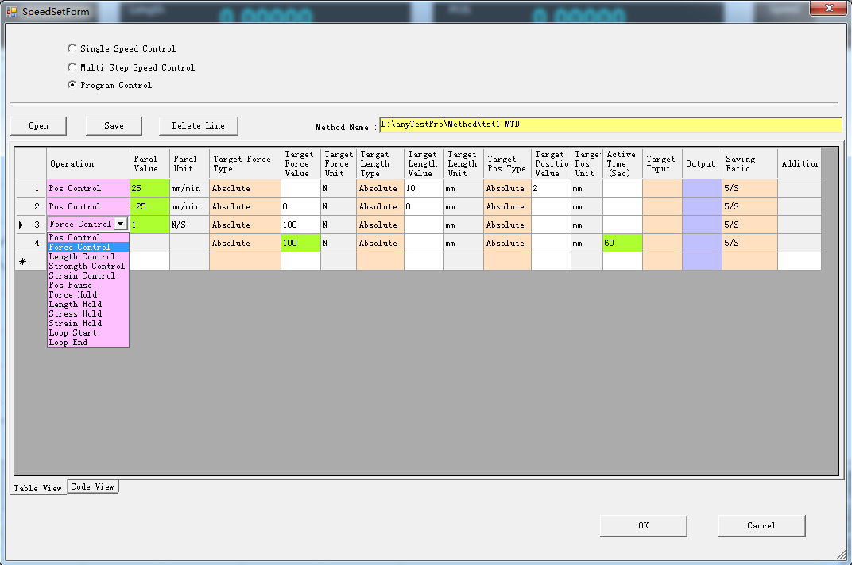Pick Strain Hold in the operation list

pyautogui.click(x=76, y=324)
